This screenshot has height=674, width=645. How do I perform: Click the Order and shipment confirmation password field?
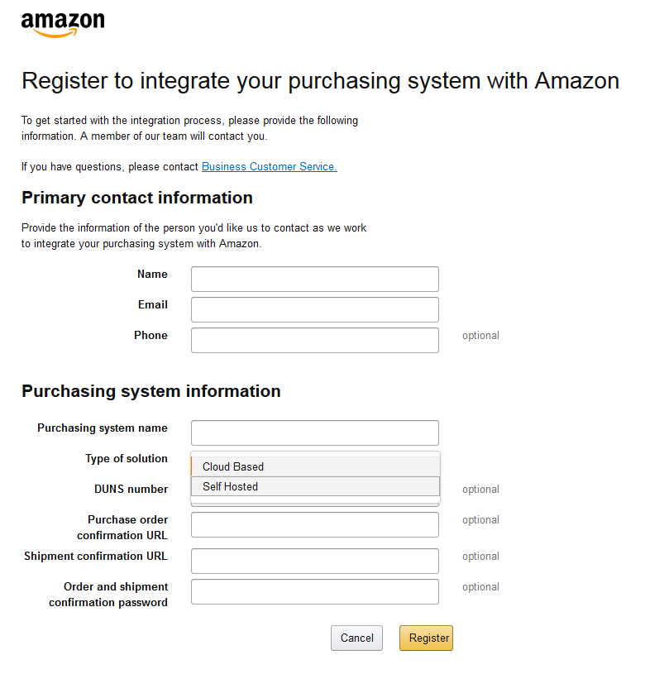pos(314,591)
